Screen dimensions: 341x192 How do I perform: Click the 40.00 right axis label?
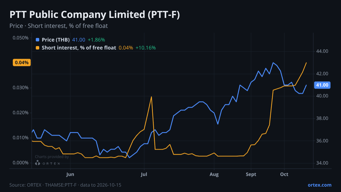pyautogui.click(x=322, y=96)
